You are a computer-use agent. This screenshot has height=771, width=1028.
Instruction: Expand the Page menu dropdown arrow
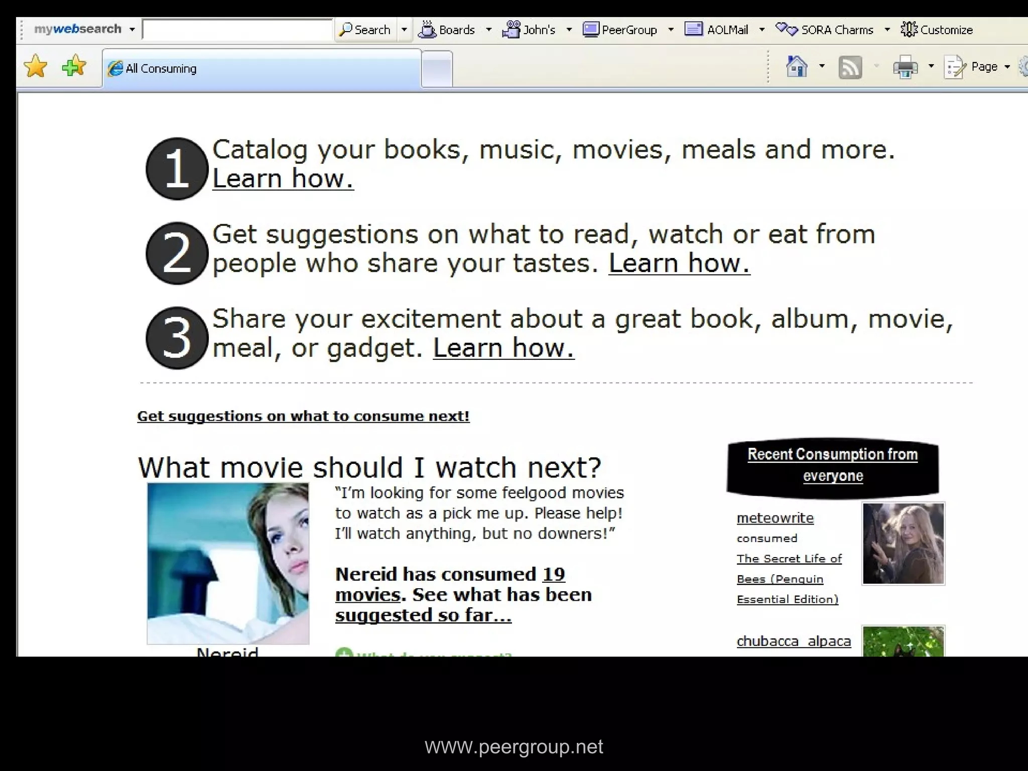coord(1007,67)
